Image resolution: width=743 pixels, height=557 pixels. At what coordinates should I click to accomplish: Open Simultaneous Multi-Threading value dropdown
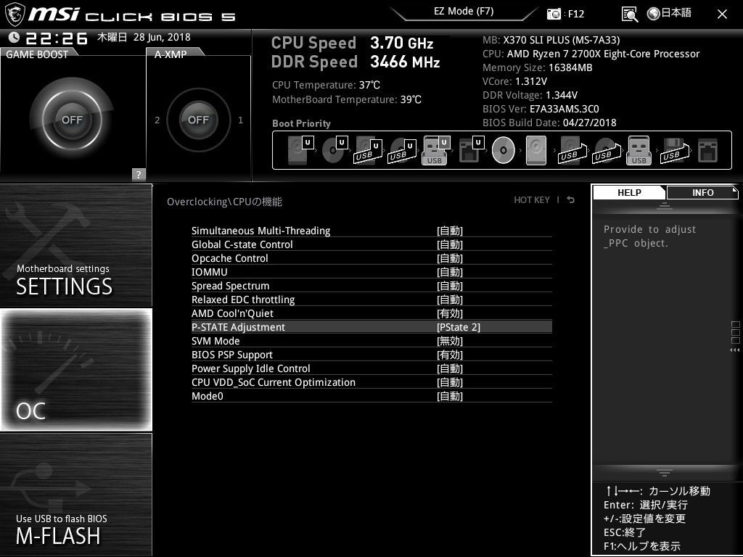point(450,231)
